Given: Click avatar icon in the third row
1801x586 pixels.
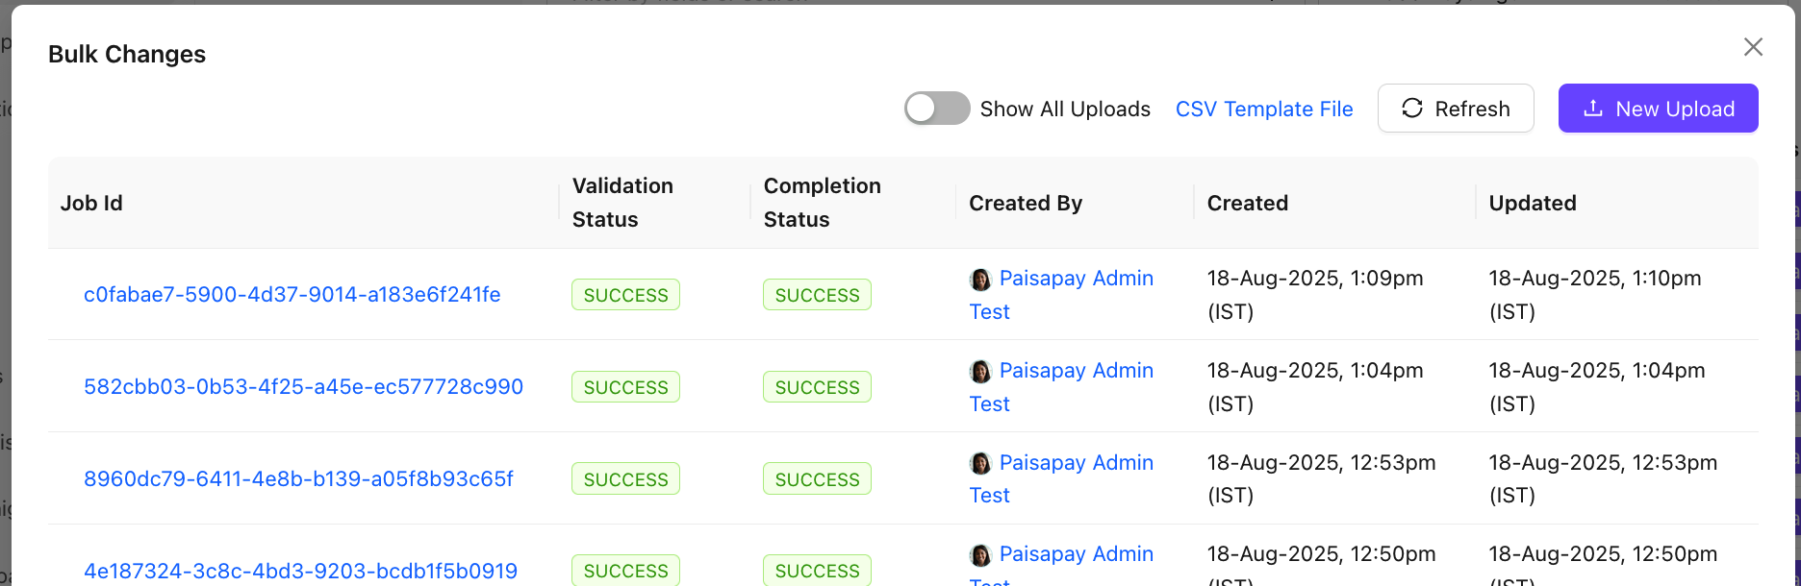Looking at the screenshot, I should [x=980, y=464].
